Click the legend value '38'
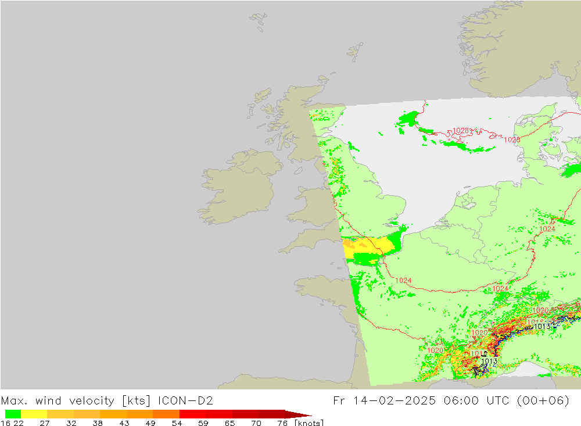This screenshot has width=581, height=426. point(98,423)
